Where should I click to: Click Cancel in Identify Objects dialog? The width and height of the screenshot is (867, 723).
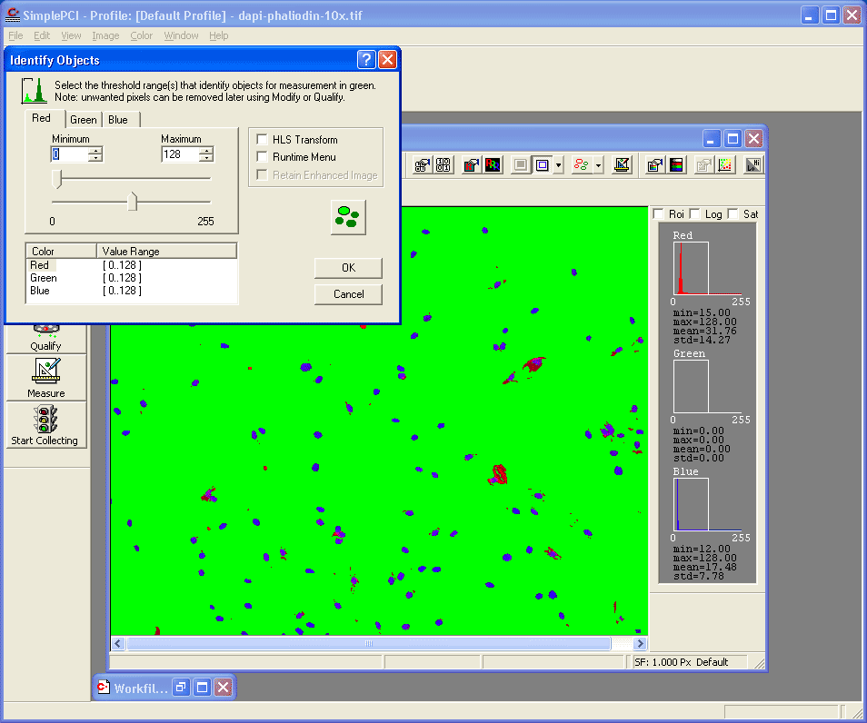[348, 294]
